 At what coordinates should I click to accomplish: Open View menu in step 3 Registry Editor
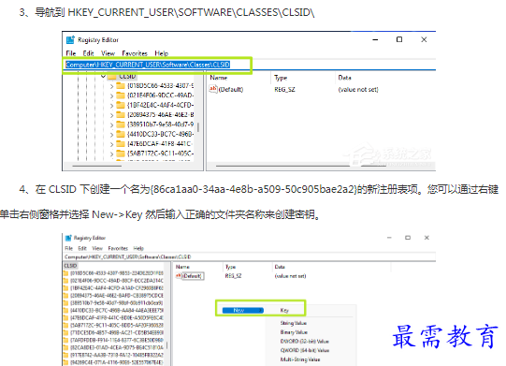pos(108,53)
